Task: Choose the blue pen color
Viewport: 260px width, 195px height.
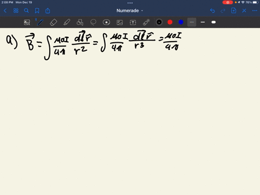Action: [x=181, y=22]
